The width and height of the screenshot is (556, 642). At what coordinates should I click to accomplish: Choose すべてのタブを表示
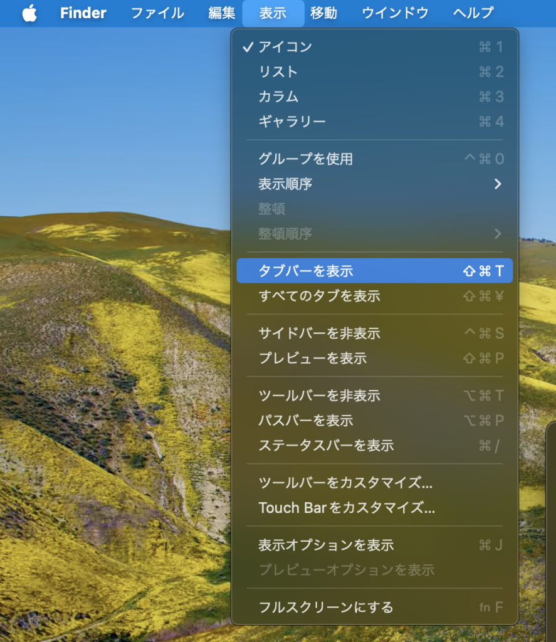pos(375,296)
